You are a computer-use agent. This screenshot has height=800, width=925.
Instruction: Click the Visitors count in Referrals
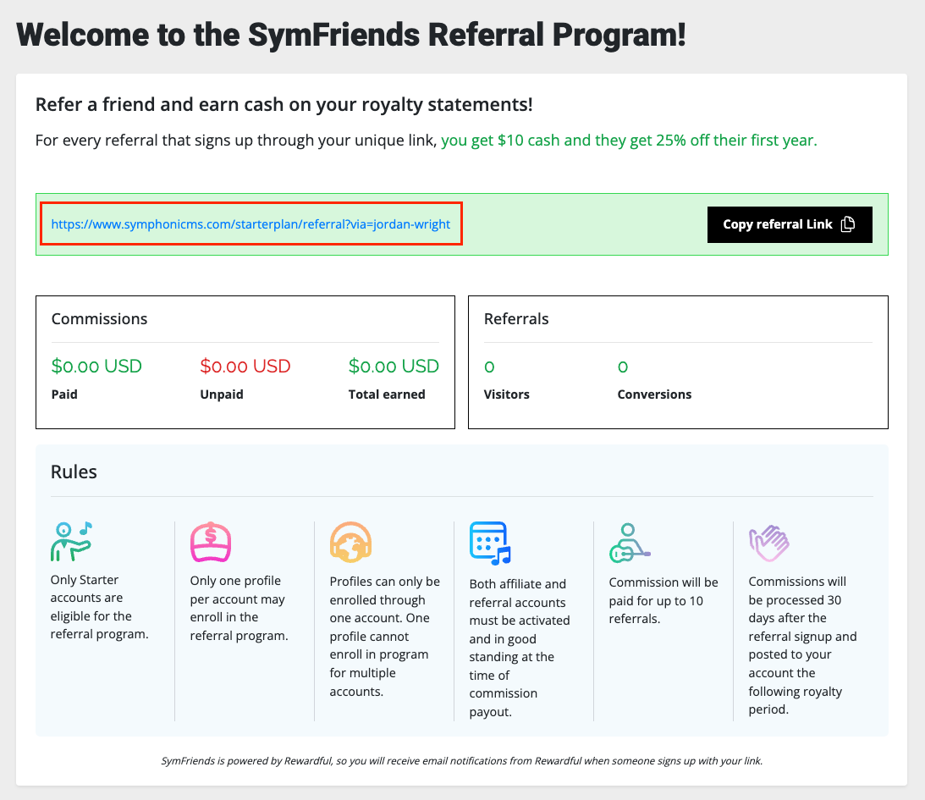click(x=489, y=367)
